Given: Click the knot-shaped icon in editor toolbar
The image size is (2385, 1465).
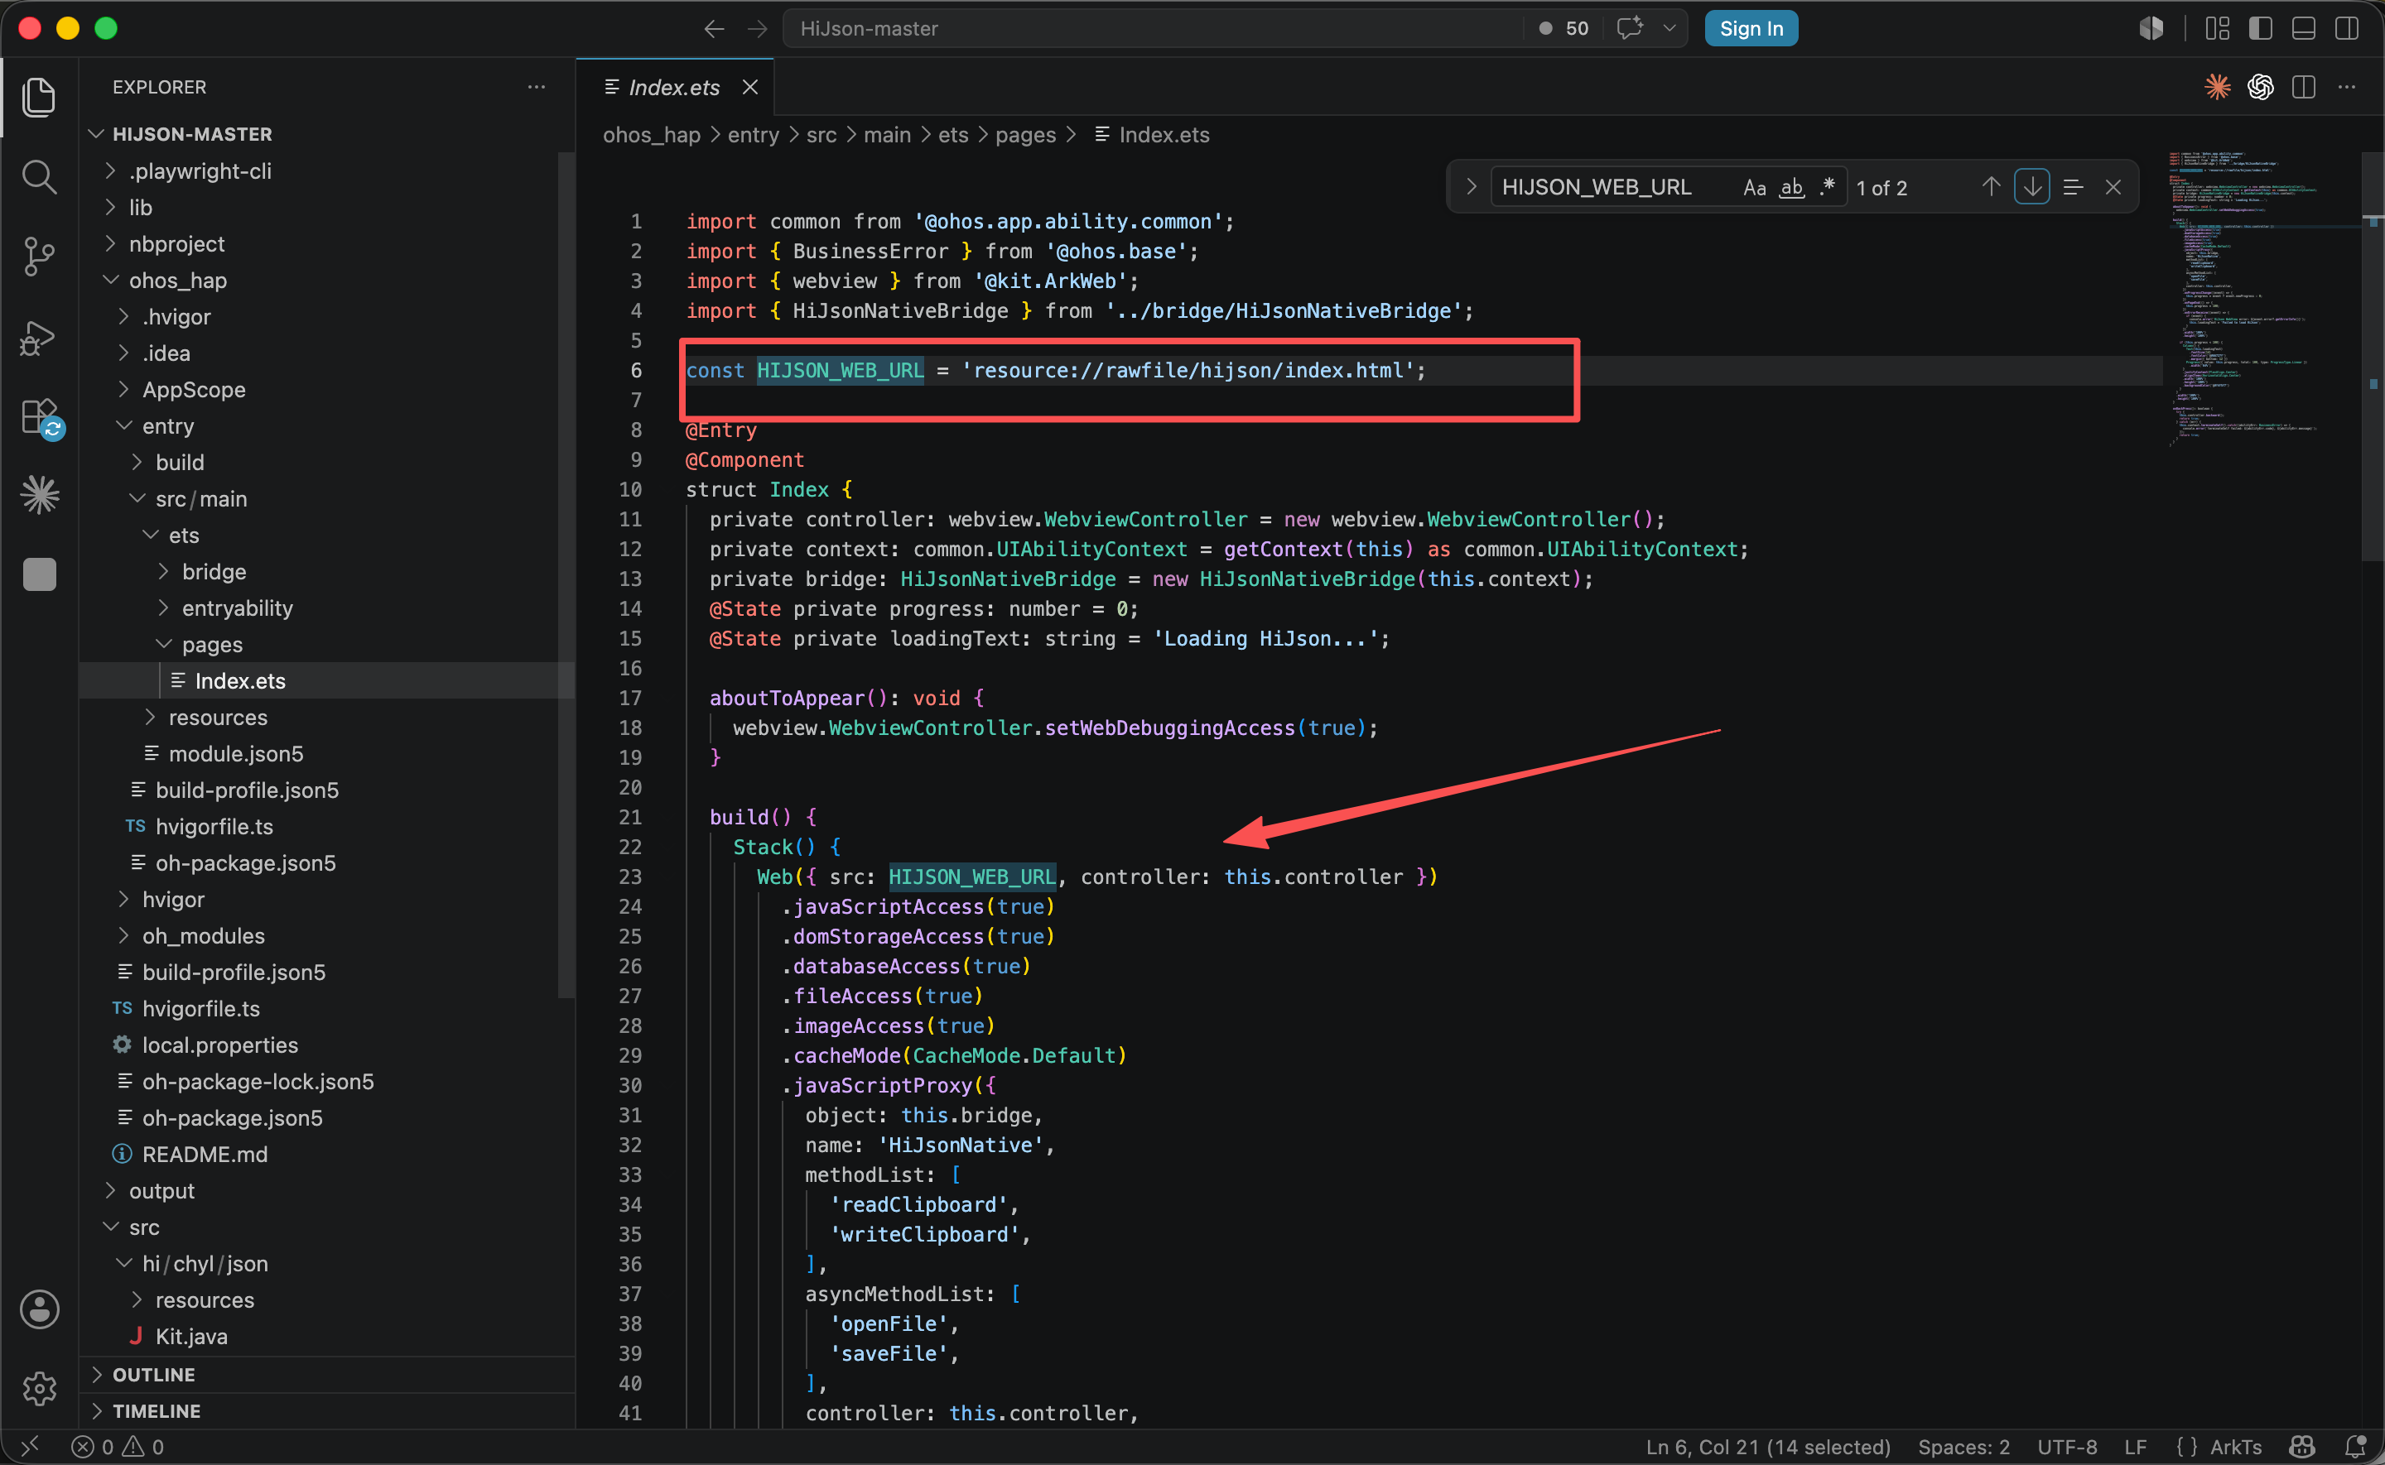Looking at the screenshot, I should click(2261, 87).
